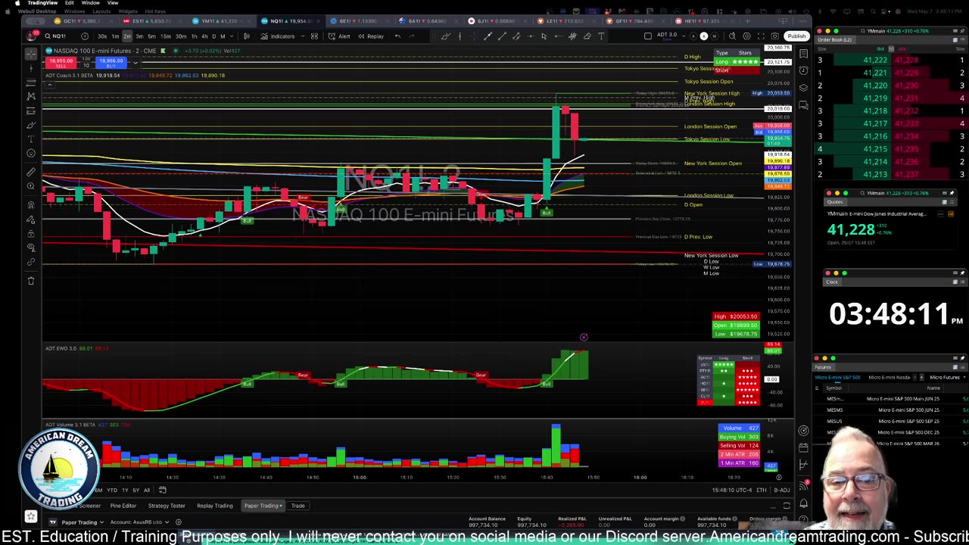Open the Window menu in menu bar
The width and height of the screenshot is (969, 545).
click(x=90, y=3)
